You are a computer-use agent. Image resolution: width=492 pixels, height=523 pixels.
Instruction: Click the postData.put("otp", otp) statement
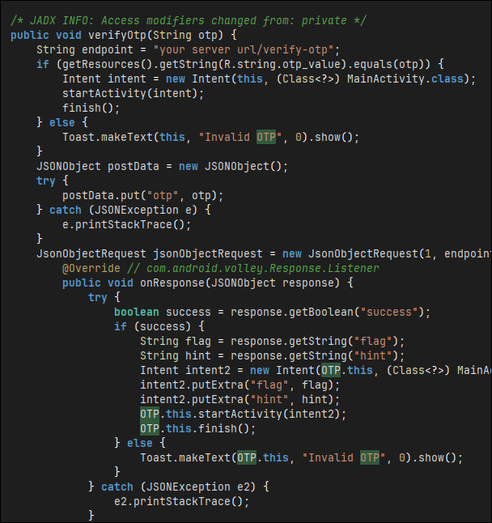(x=142, y=195)
